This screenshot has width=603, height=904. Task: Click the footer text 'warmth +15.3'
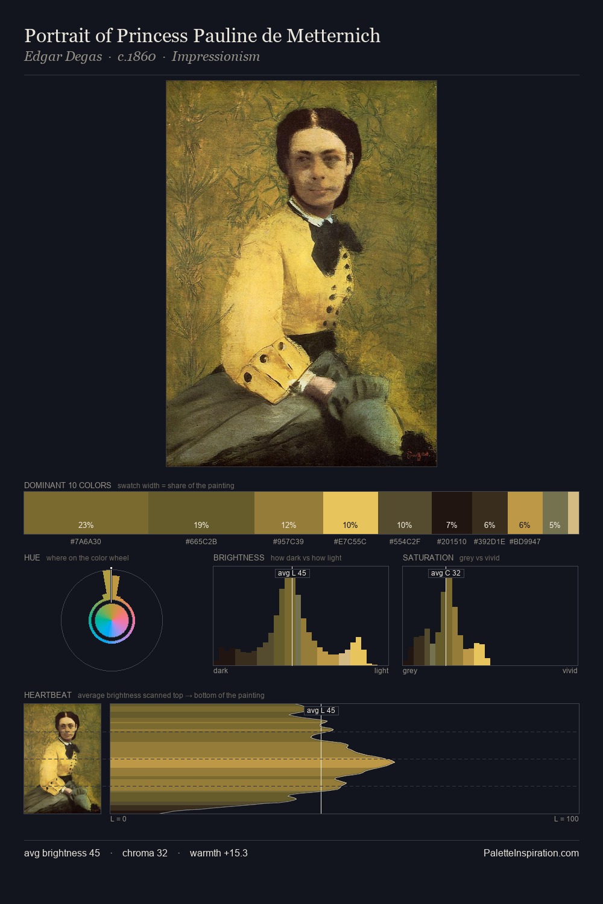coord(219,853)
